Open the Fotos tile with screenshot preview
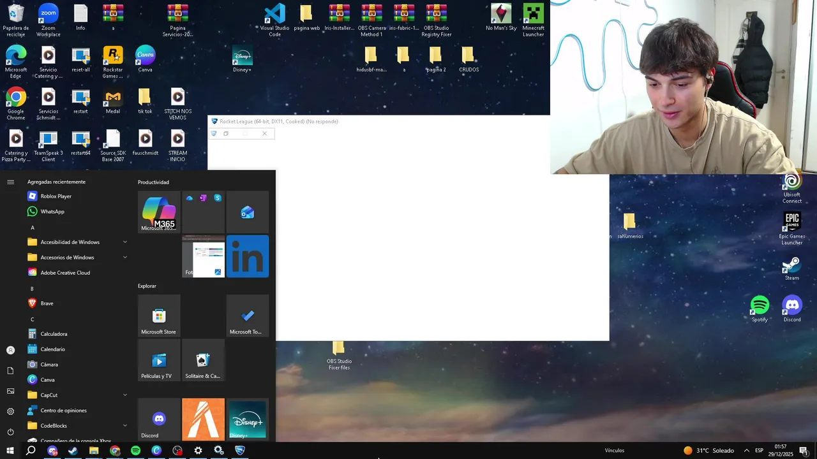The width and height of the screenshot is (817, 459). pyautogui.click(x=203, y=256)
